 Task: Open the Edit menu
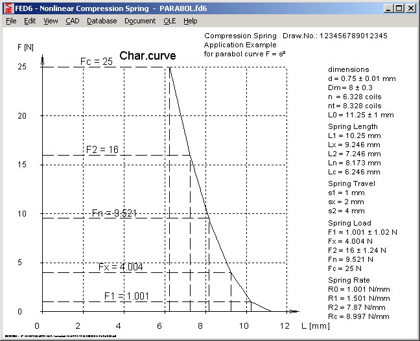coord(30,21)
